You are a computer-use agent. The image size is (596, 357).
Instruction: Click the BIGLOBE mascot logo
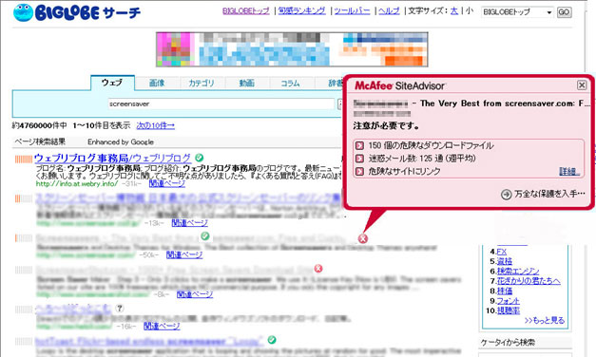click(23, 12)
